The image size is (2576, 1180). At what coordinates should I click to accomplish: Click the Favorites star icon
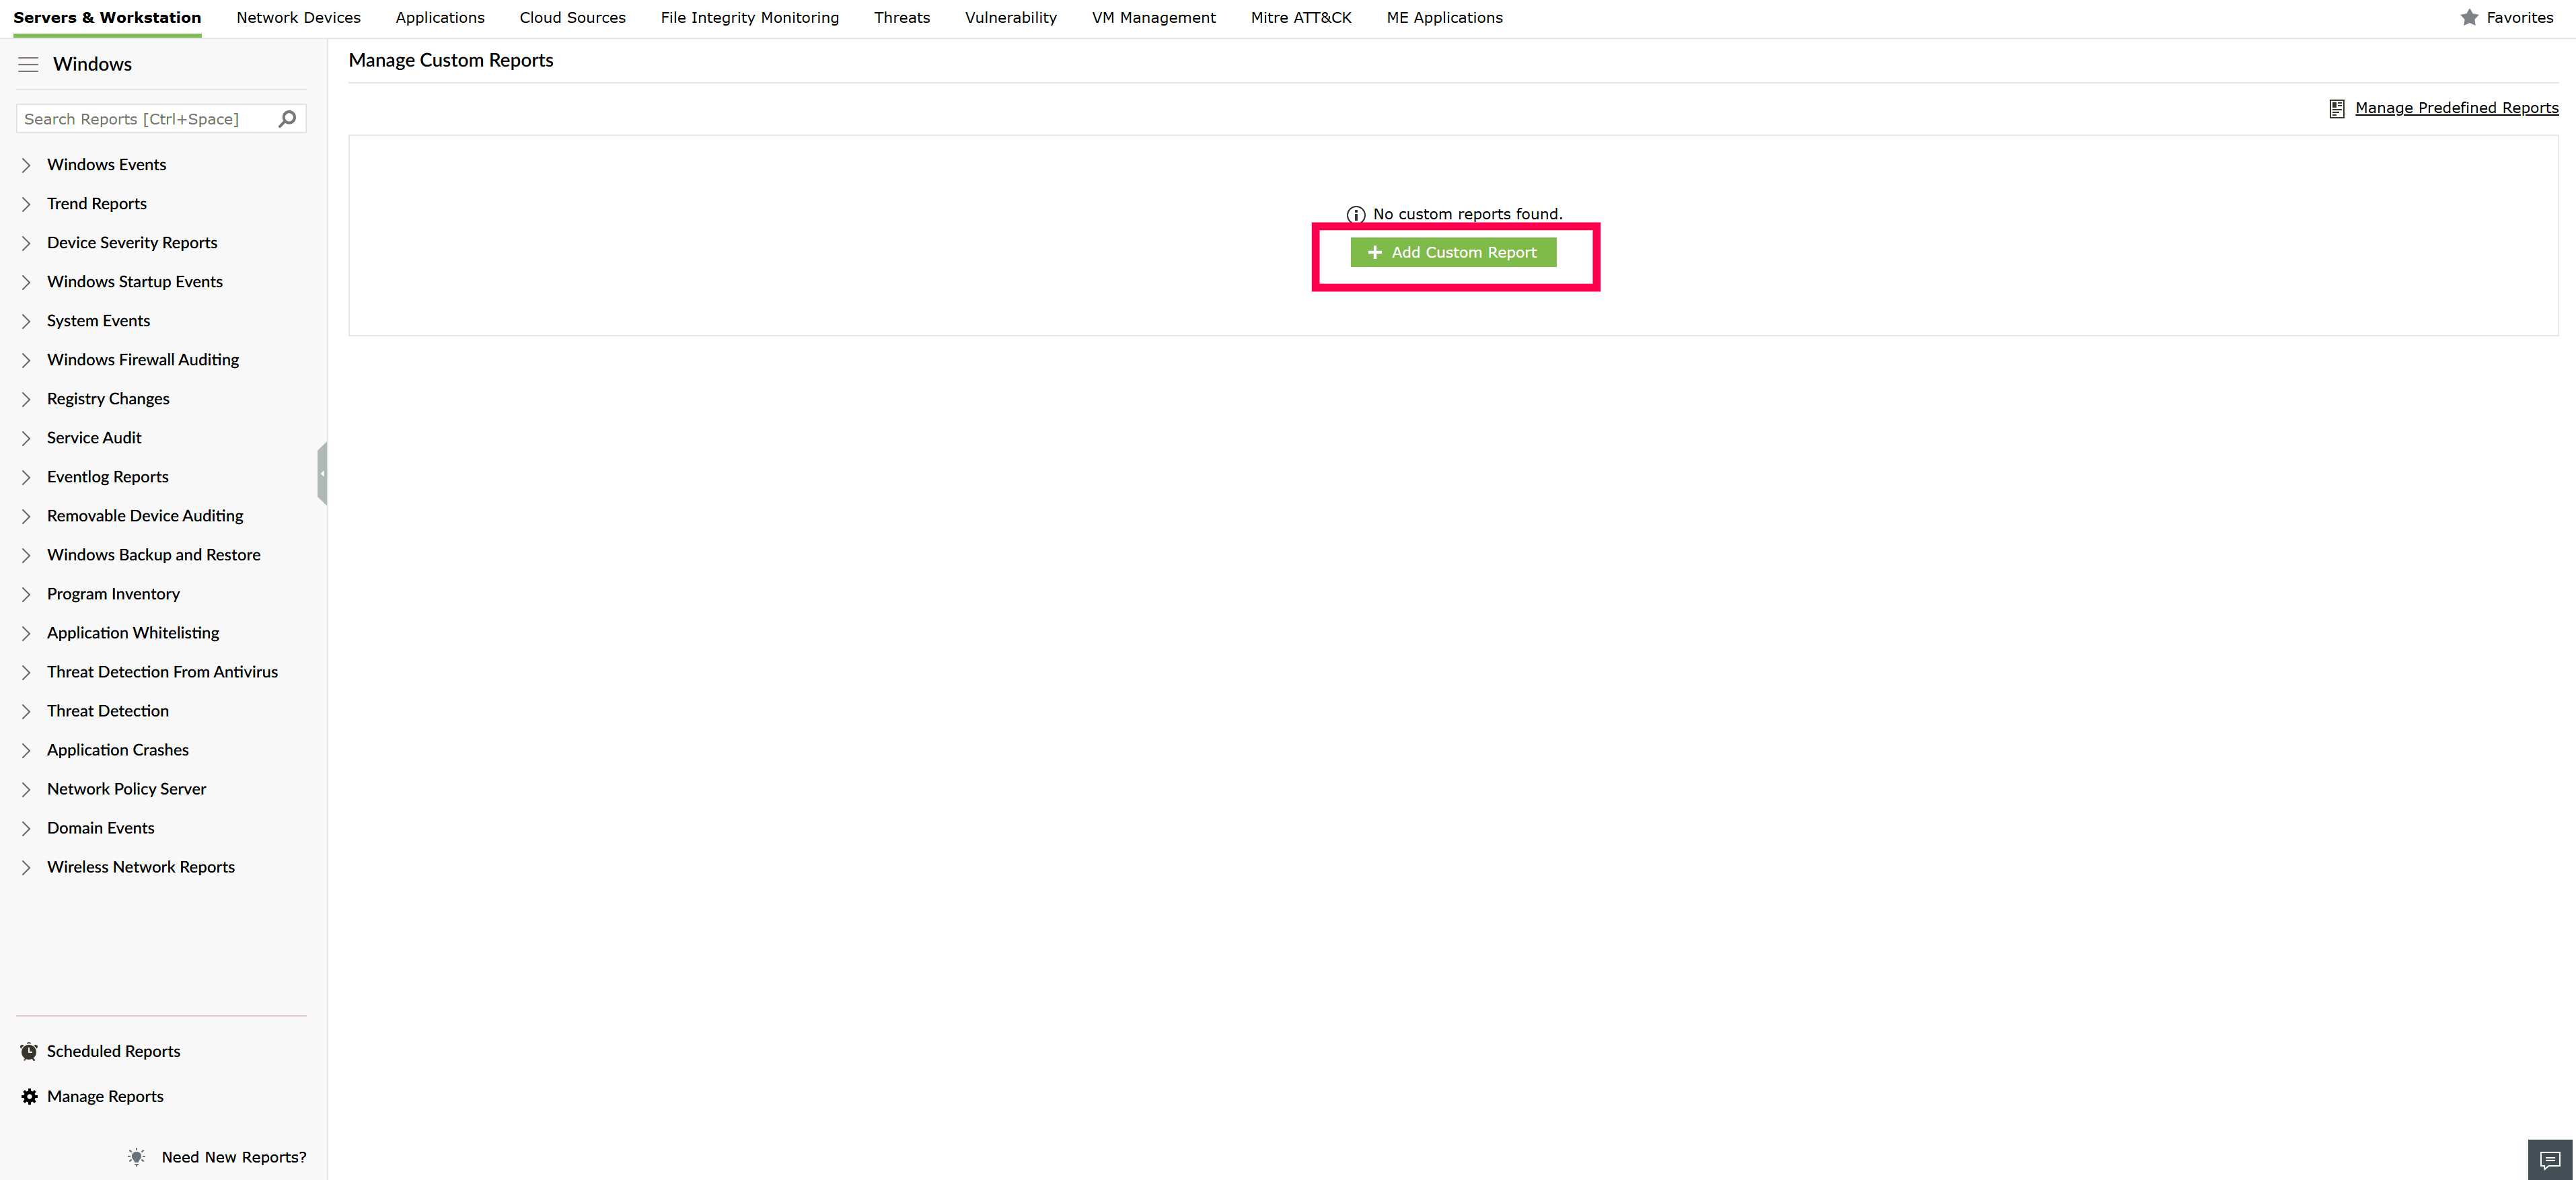click(2470, 17)
